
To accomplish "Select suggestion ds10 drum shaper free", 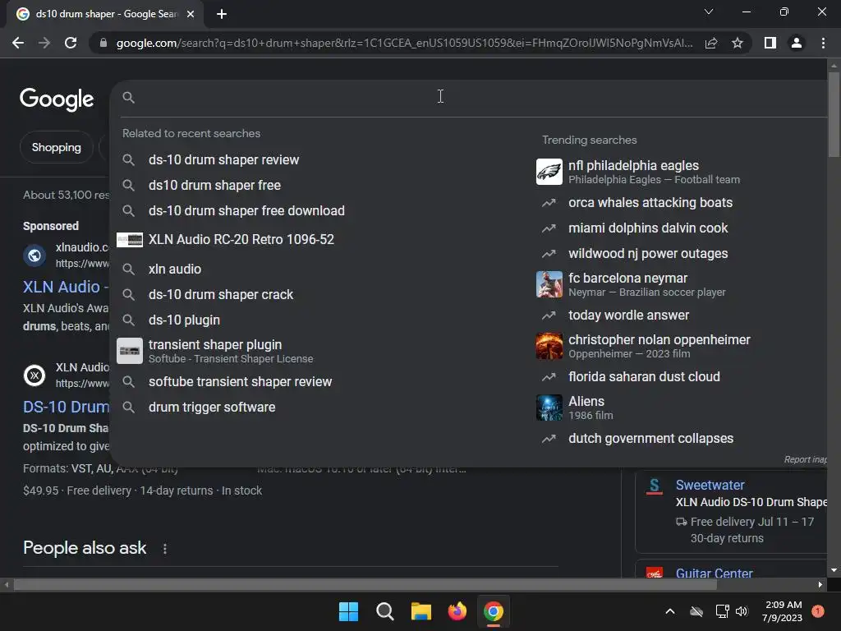I will pyautogui.click(x=214, y=185).
